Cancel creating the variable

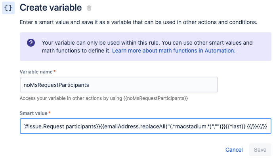click(234, 150)
